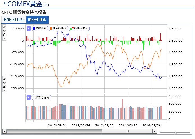The height and width of the screenshot is (139, 195).
Task: Switch to the 非商业性持仓 tab
Action: pyautogui.click(x=13, y=20)
